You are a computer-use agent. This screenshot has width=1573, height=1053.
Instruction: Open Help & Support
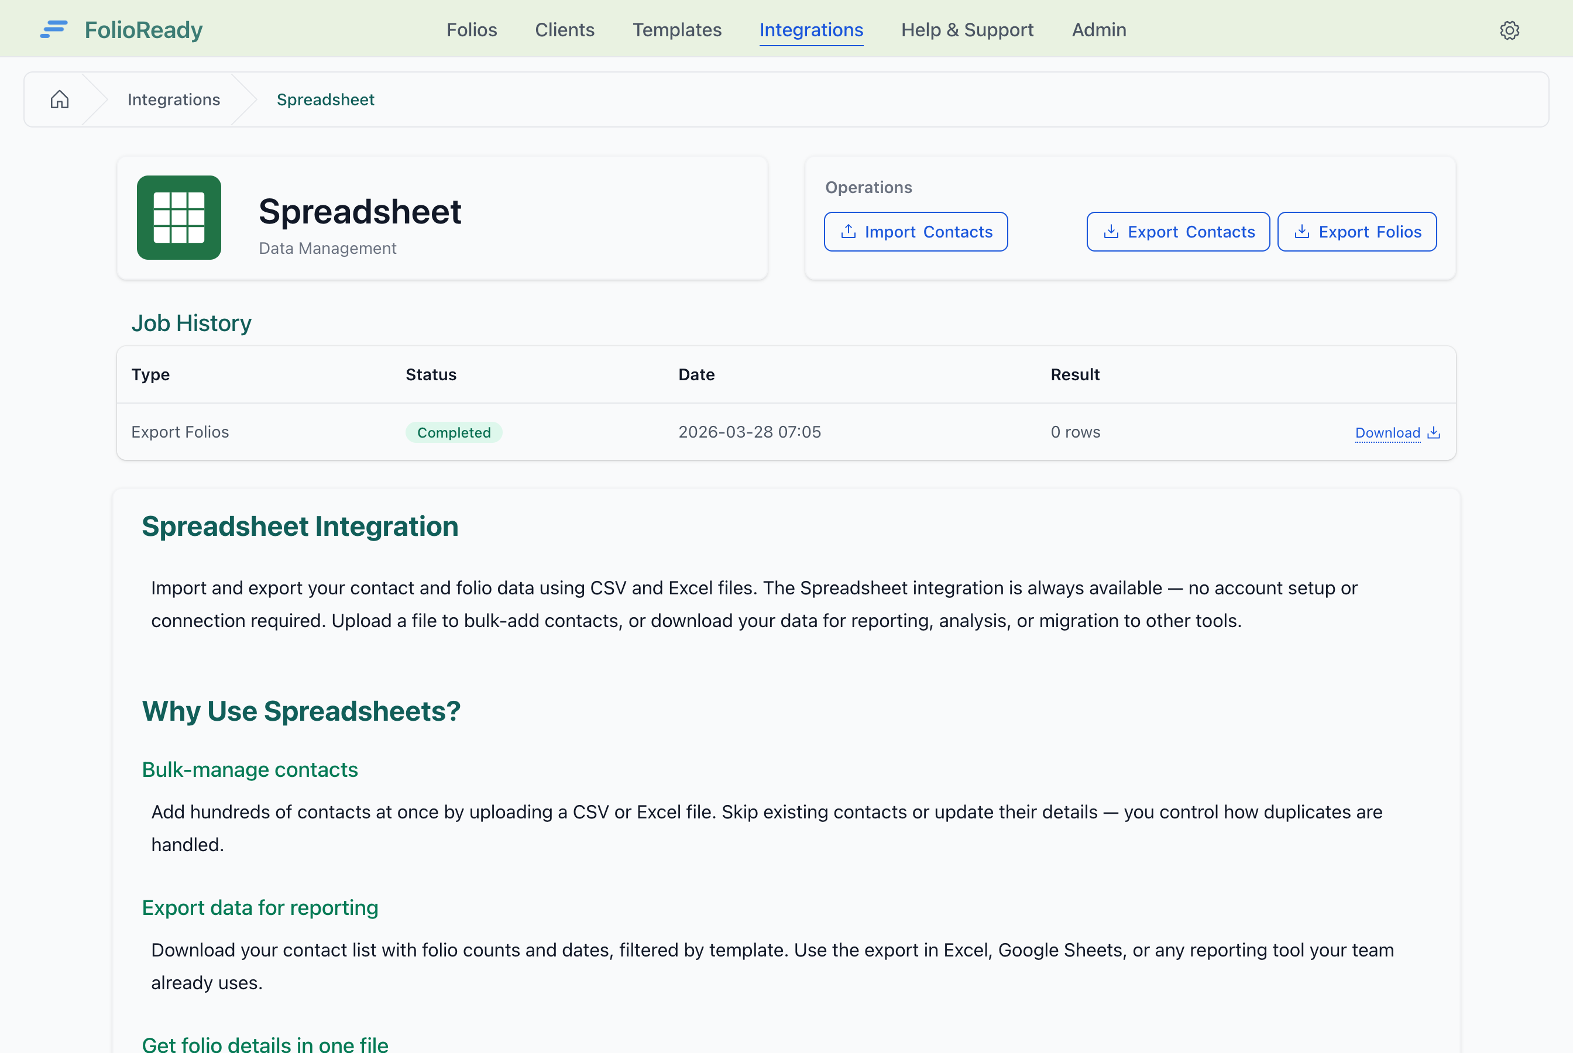pos(967,30)
